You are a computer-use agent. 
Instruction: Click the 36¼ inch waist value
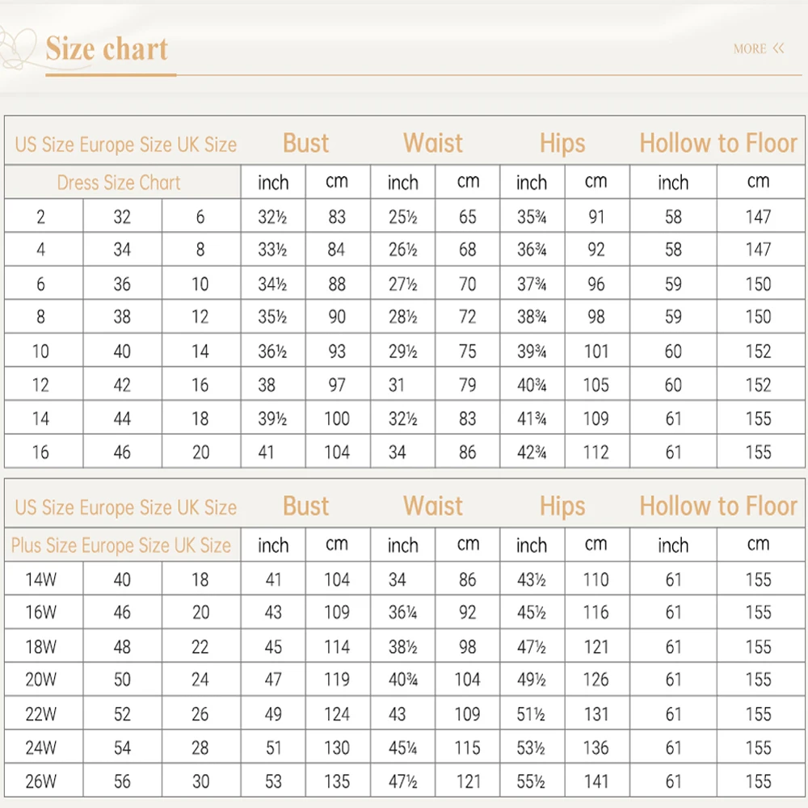[402, 612]
